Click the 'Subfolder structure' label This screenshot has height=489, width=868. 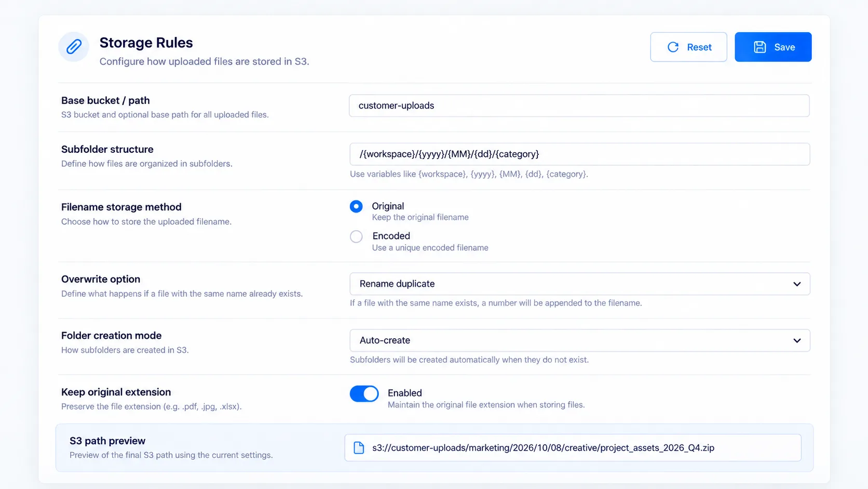click(107, 149)
